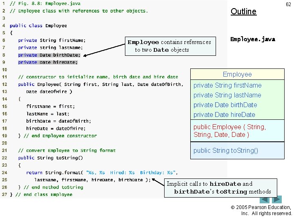294x220 pixels.
Task: Click line 4 public class Employee
Action: point(38,25)
